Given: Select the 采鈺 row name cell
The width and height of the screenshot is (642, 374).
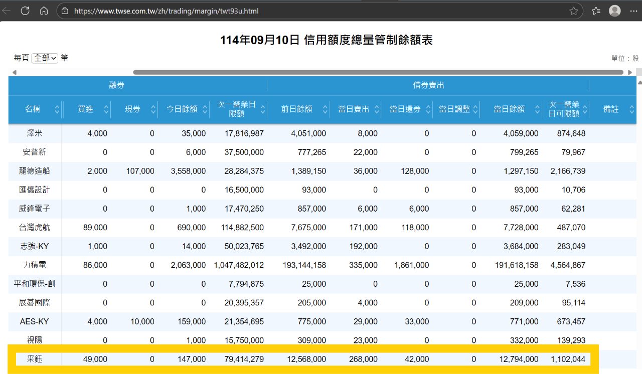Looking at the screenshot, I should click(x=35, y=359).
